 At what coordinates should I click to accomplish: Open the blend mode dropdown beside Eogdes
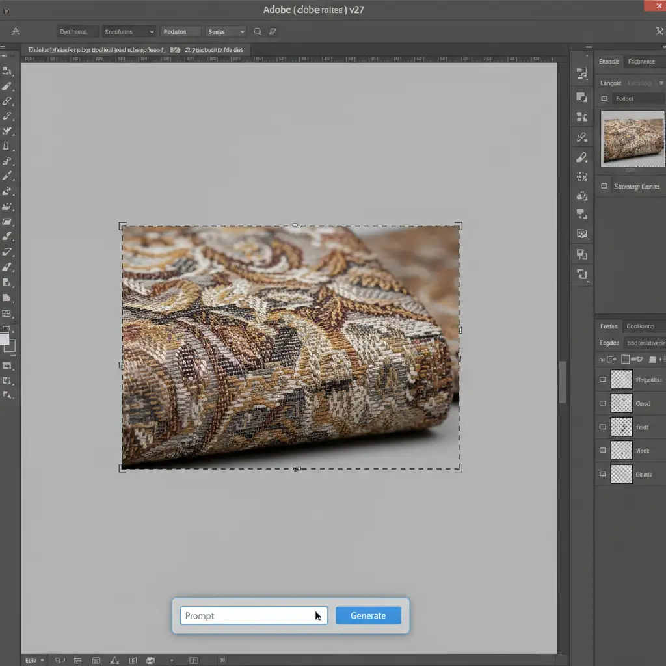(x=645, y=343)
